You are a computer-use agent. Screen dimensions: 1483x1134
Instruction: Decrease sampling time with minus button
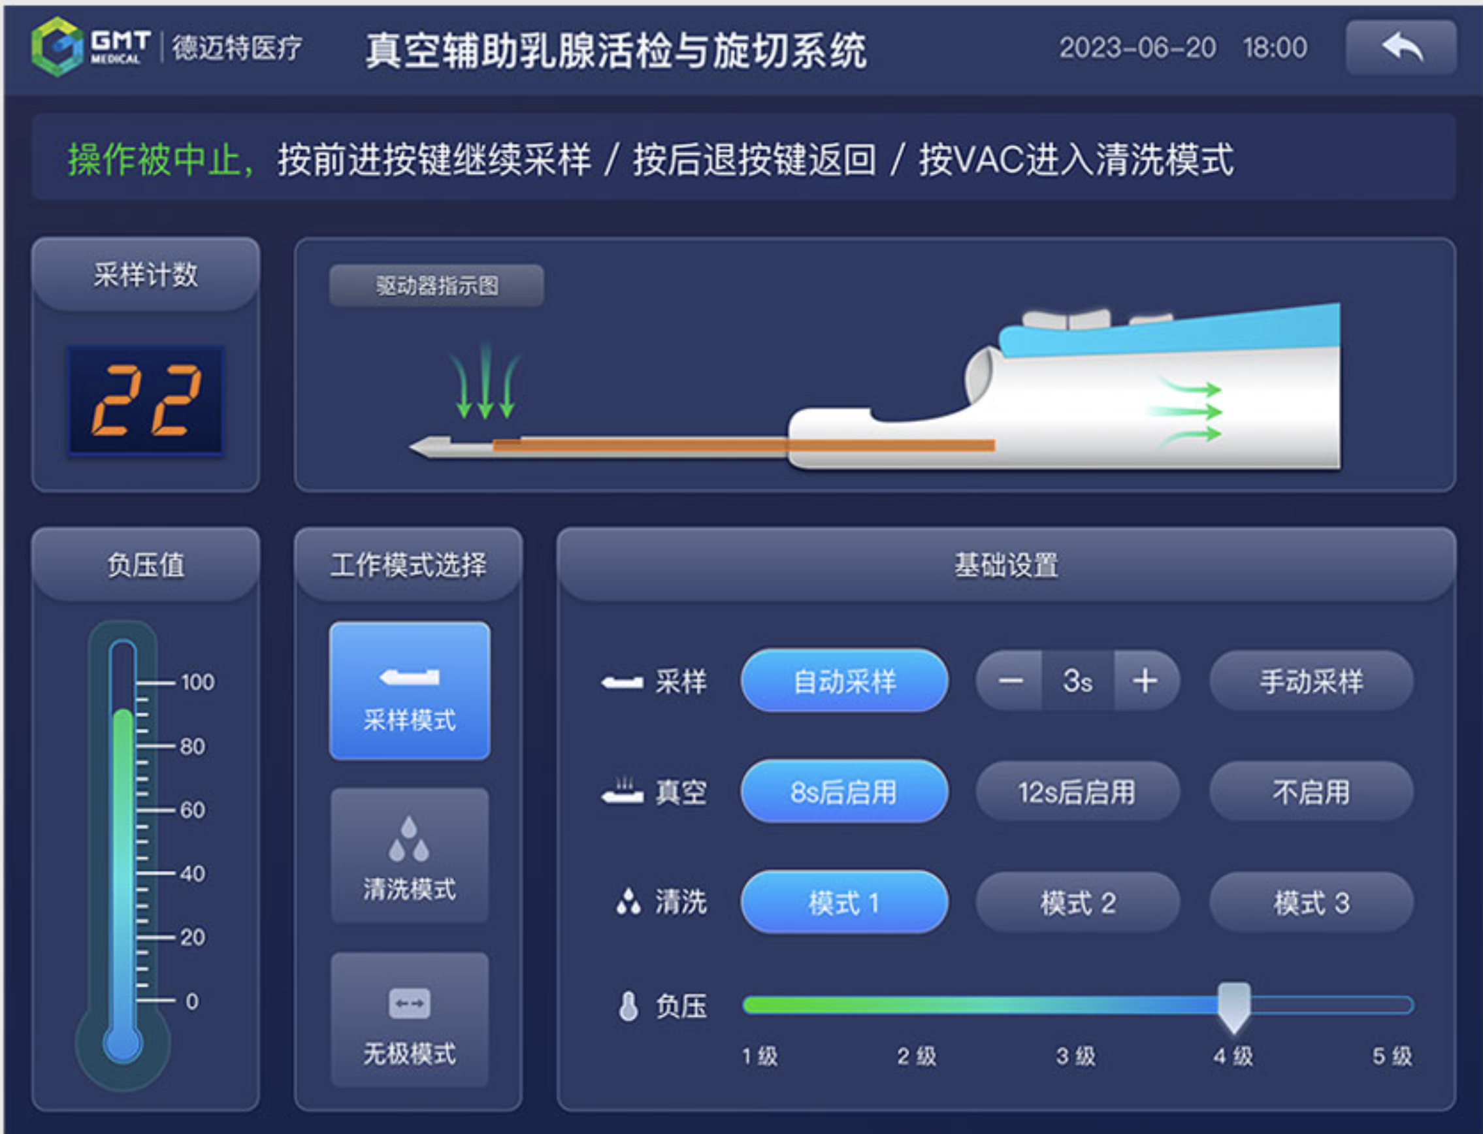[1010, 681]
